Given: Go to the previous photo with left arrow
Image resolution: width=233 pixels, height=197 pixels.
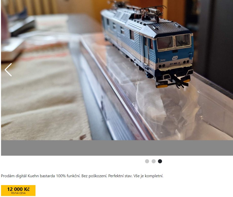Looking at the screenshot, I should (x=8, y=70).
